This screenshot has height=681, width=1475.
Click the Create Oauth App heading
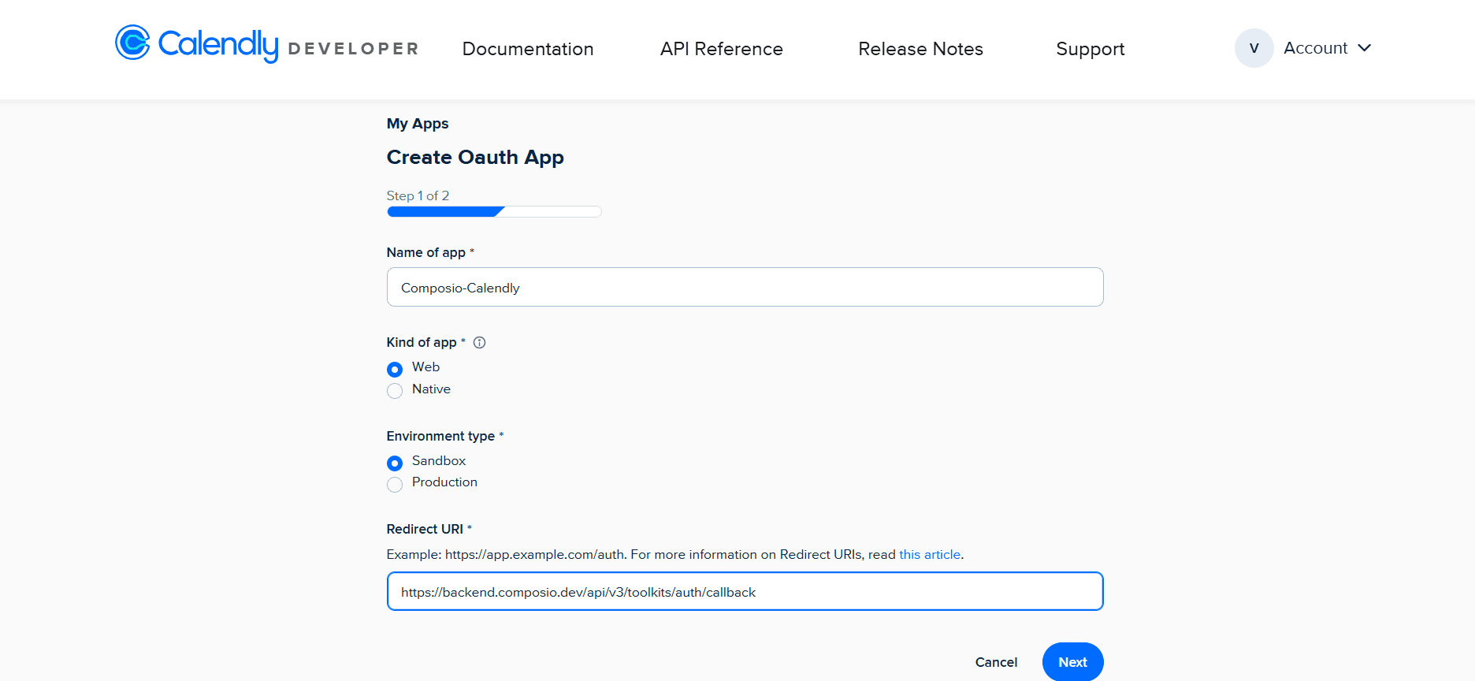(x=475, y=158)
